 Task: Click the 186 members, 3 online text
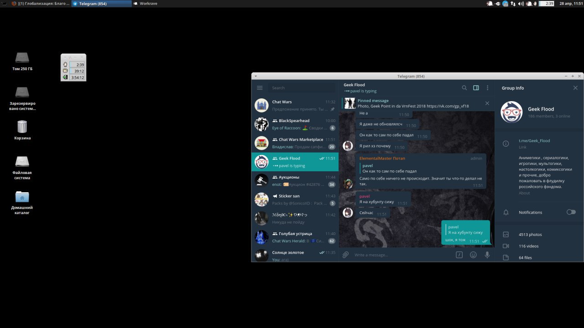point(549,116)
